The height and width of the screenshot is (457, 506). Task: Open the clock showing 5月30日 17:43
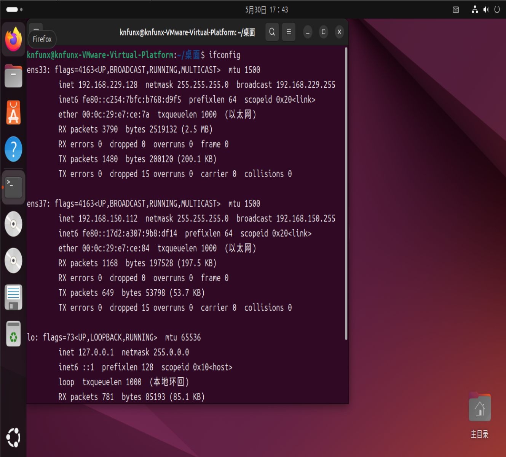point(267,10)
